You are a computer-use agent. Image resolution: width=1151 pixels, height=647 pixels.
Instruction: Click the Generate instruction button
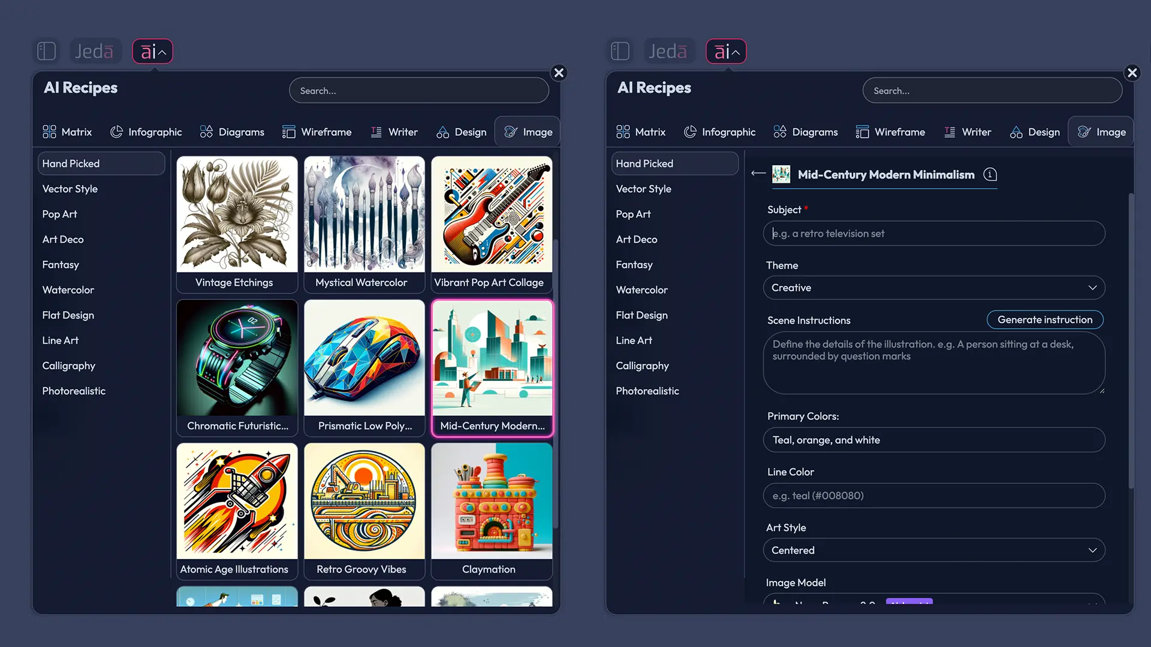1045,320
